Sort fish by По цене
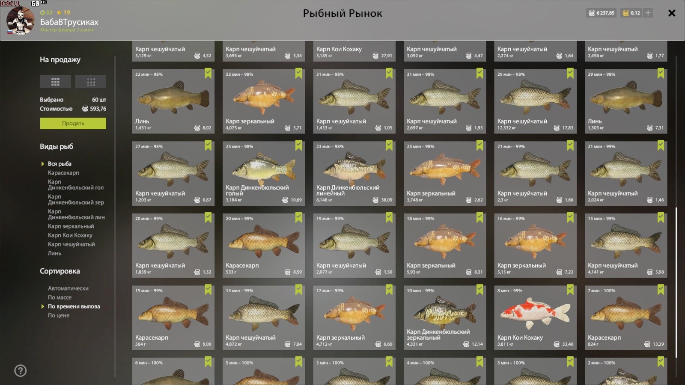Screen dimensions: 685x385 coord(59,315)
